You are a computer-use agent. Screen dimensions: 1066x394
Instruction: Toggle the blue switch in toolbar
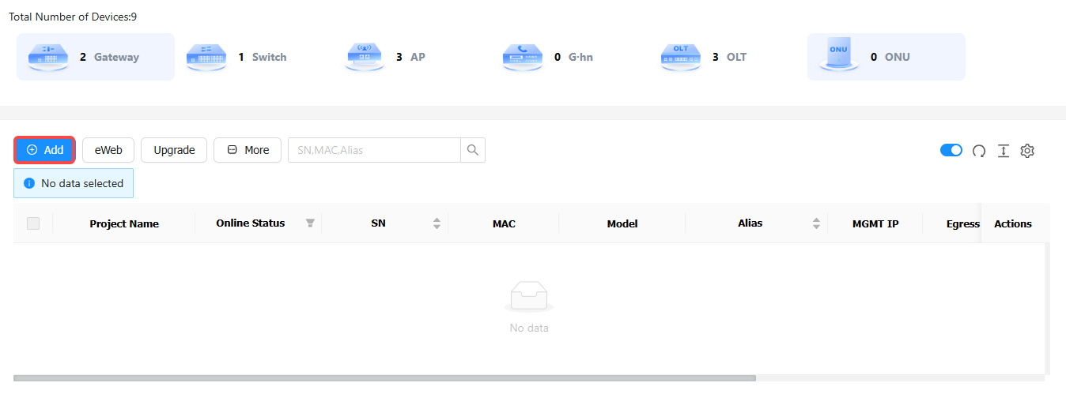click(951, 150)
